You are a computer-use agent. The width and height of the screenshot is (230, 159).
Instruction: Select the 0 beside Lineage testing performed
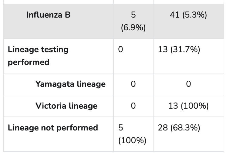pyautogui.click(x=120, y=49)
